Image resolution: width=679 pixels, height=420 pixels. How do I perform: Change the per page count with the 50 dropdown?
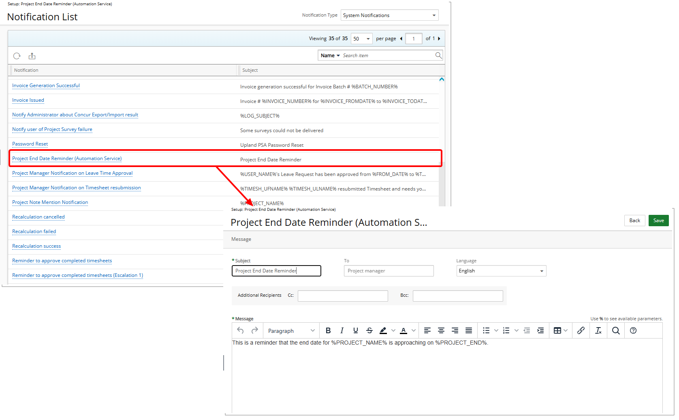click(361, 38)
